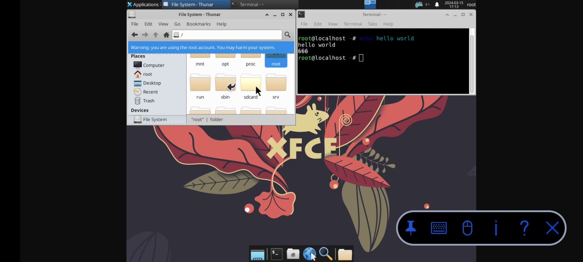Click the Thunar window menu icon
583x262 pixels.
[x=132, y=14]
